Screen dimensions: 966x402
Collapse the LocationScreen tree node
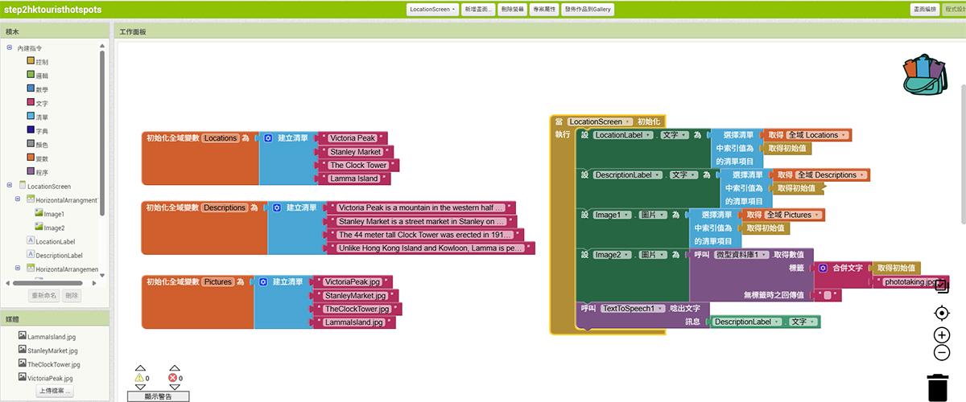(x=10, y=186)
